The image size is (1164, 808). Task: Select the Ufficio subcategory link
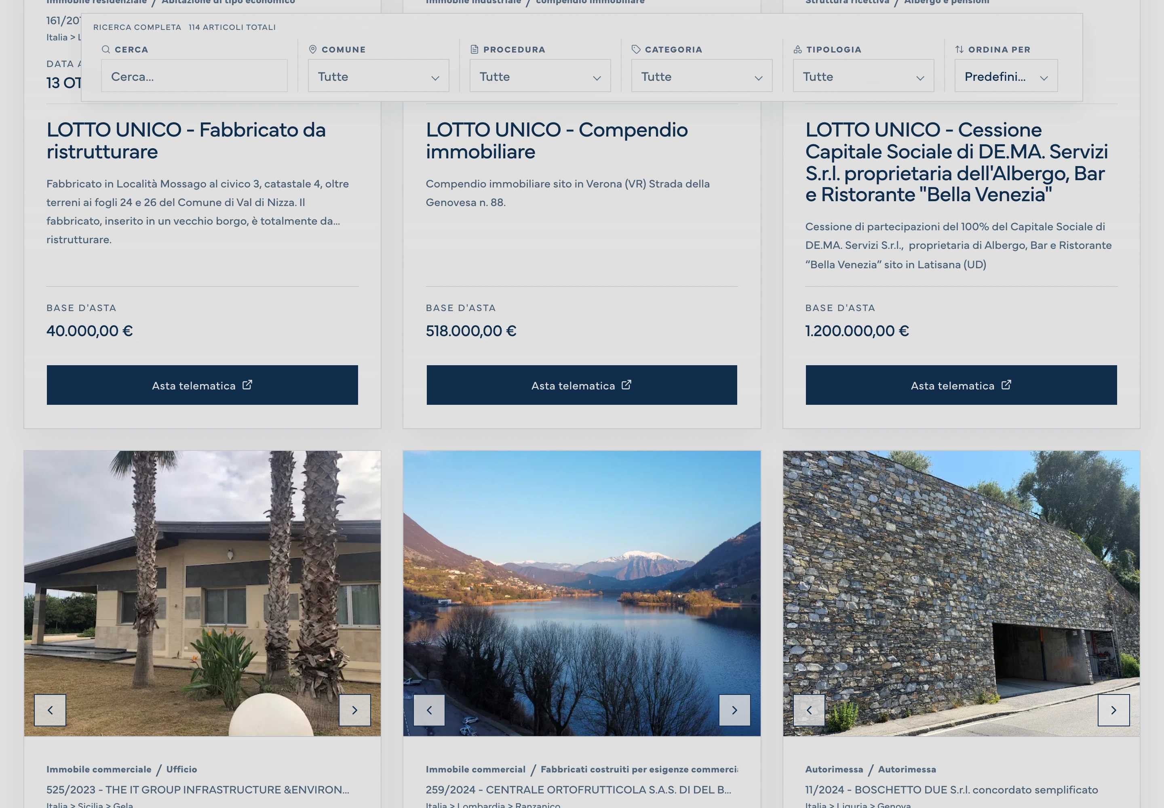tap(181, 769)
